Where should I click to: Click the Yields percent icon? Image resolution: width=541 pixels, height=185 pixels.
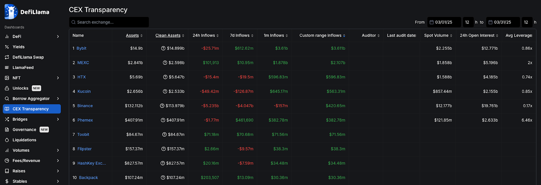point(7,47)
